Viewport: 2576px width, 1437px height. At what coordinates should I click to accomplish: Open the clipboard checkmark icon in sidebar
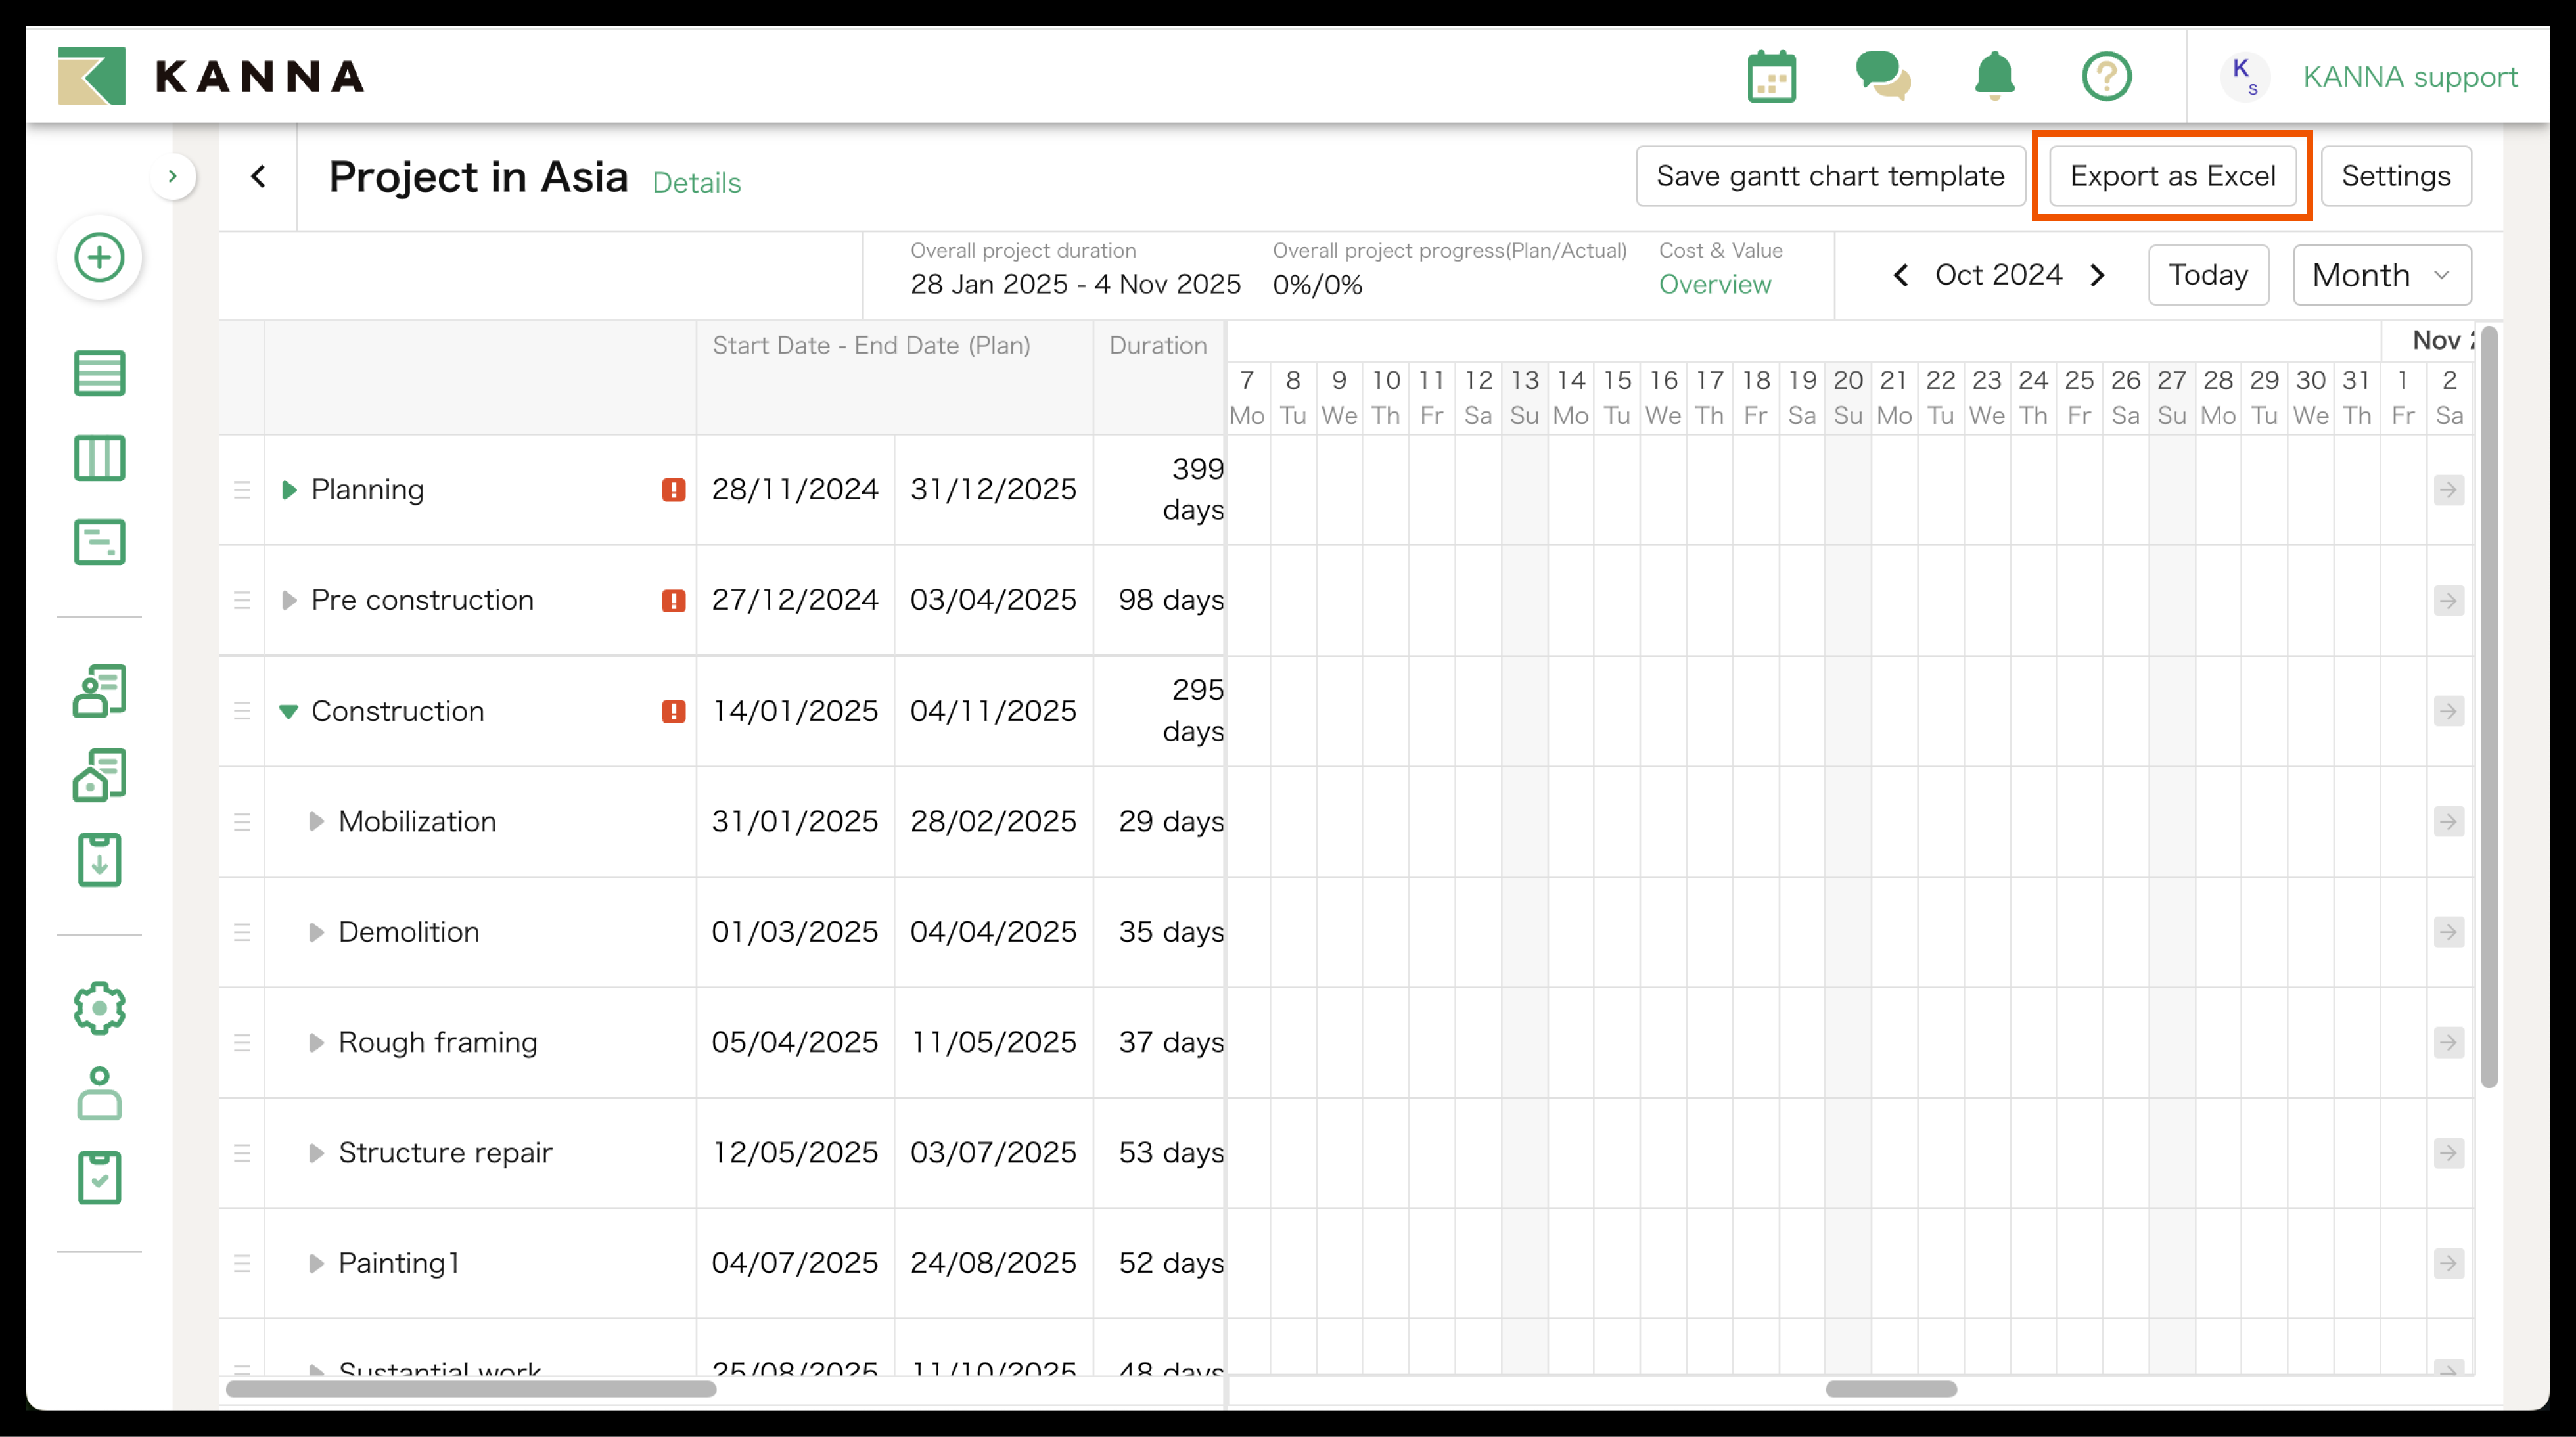pos(99,1177)
